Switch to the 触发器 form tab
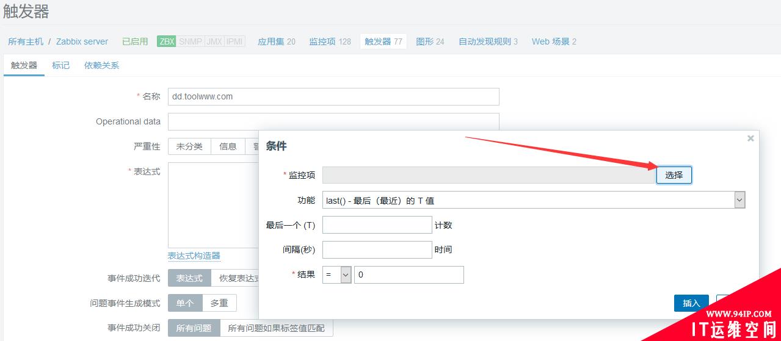This screenshot has height=341, width=781. click(24, 65)
